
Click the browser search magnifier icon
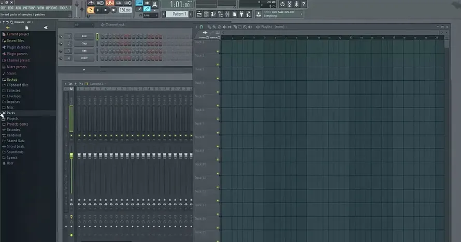11,22
